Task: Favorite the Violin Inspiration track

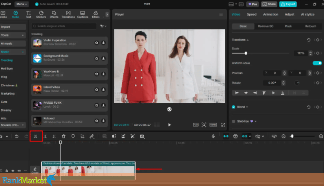Action: tap(97, 43)
